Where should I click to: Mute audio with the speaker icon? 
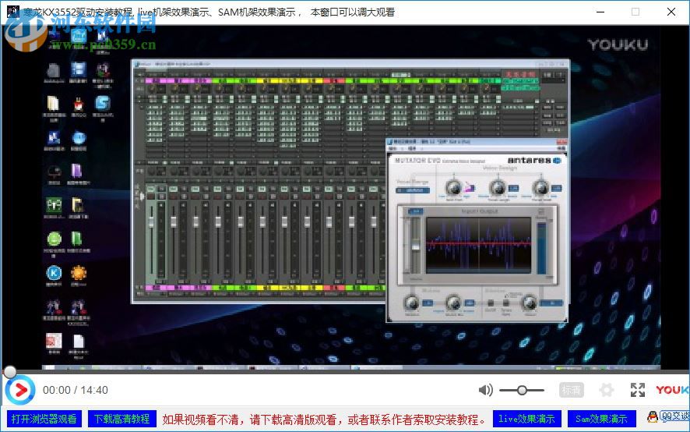click(x=486, y=390)
